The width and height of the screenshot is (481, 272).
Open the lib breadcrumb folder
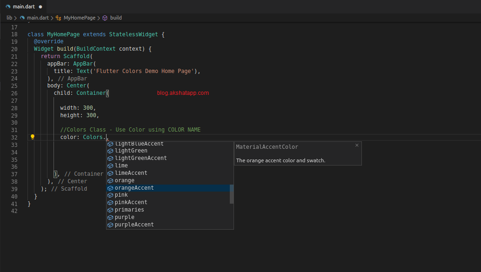coord(9,18)
